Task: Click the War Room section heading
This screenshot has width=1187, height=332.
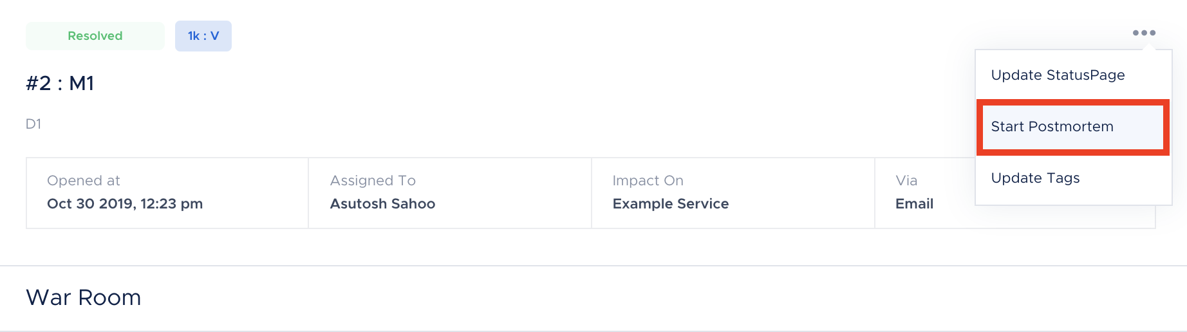Action: coord(84,298)
